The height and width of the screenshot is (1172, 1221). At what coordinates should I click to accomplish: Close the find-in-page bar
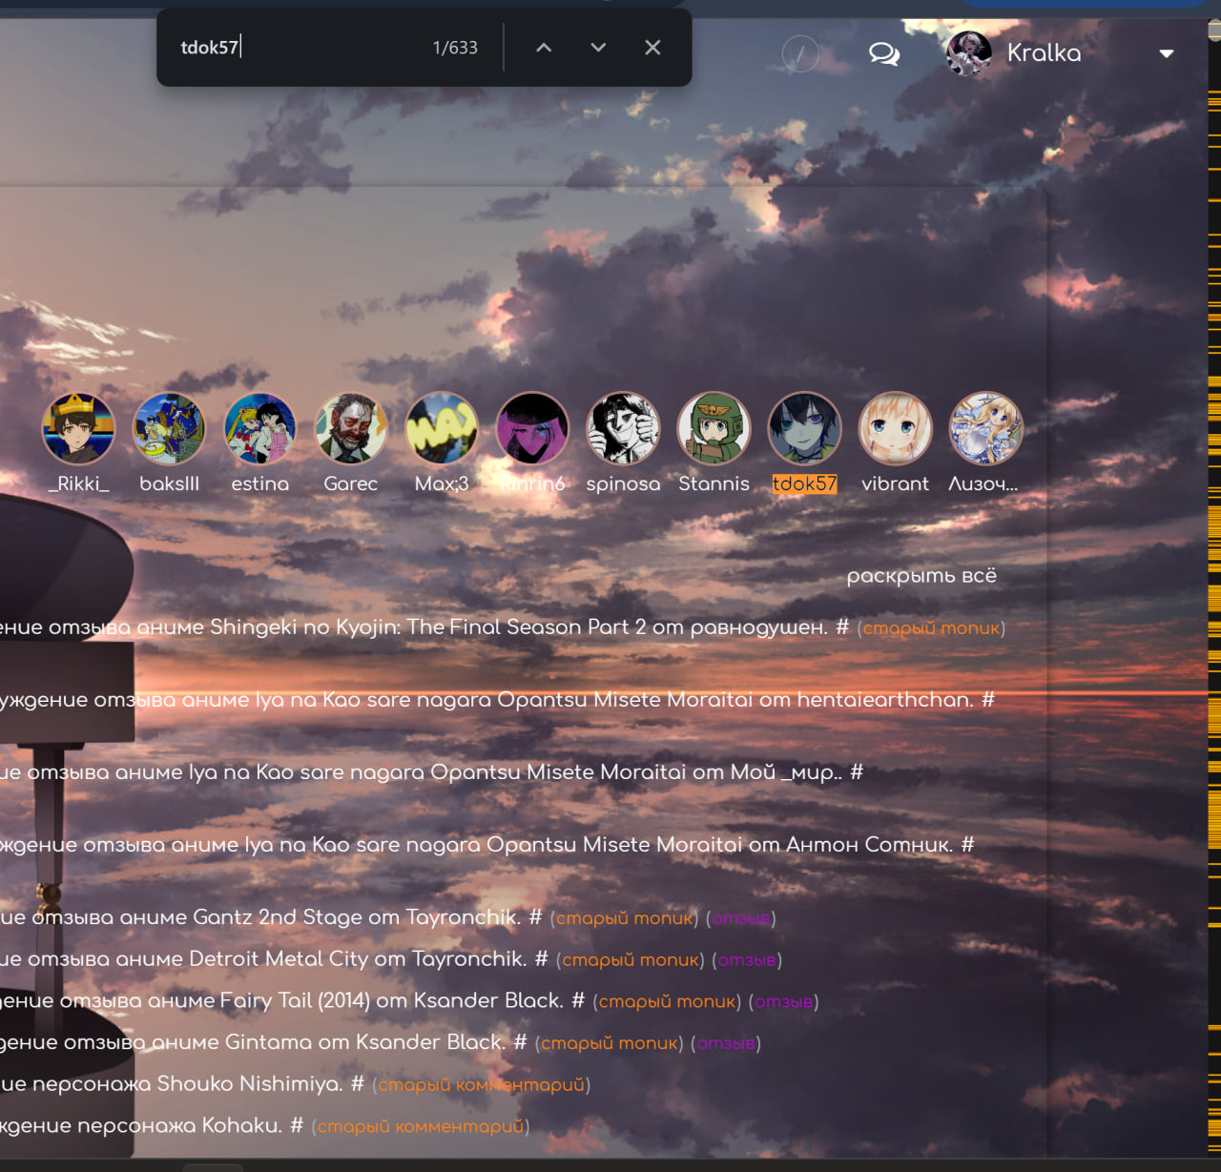(652, 48)
